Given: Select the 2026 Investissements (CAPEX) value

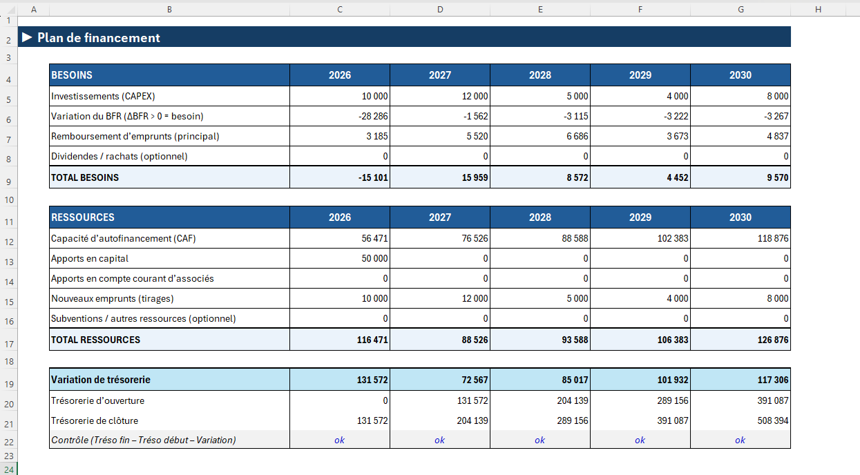Looking at the screenshot, I should click(340, 97).
